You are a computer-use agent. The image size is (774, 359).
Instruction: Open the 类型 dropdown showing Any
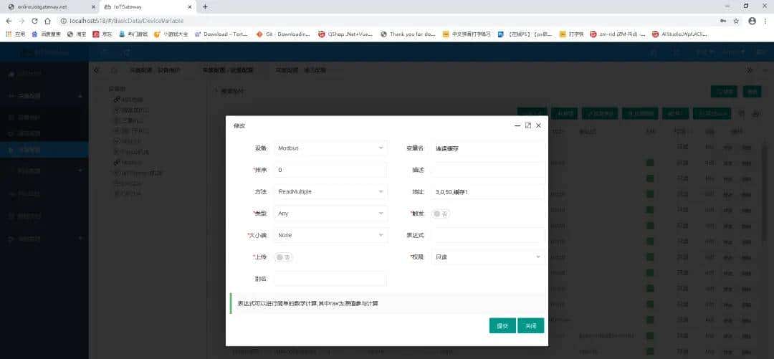pyautogui.click(x=330, y=214)
